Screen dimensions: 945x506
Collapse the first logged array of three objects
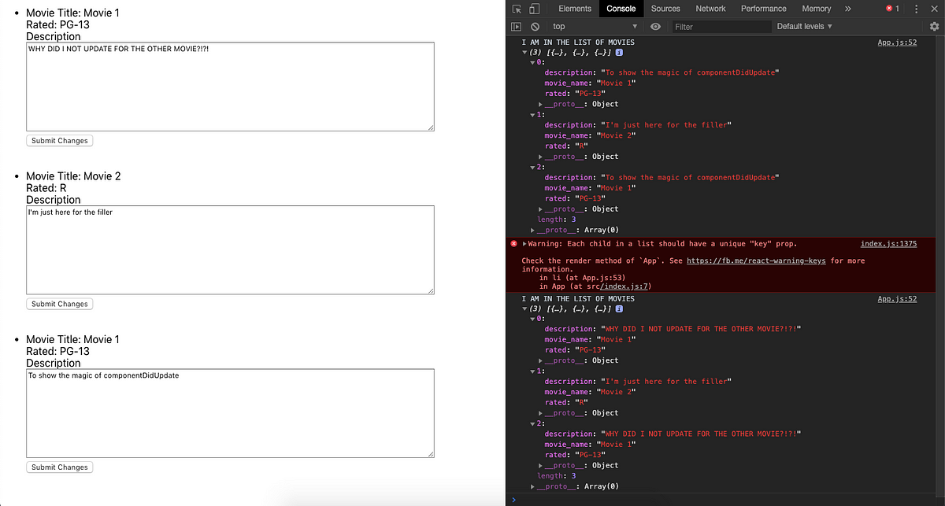pyautogui.click(x=525, y=53)
